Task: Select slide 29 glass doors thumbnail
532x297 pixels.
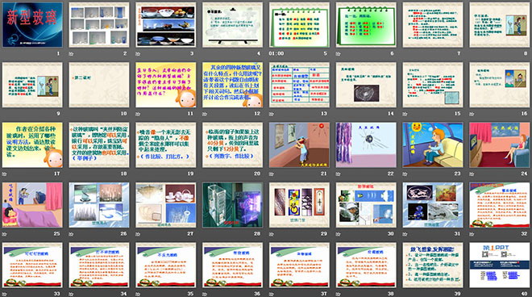Action: coord(299,205)
